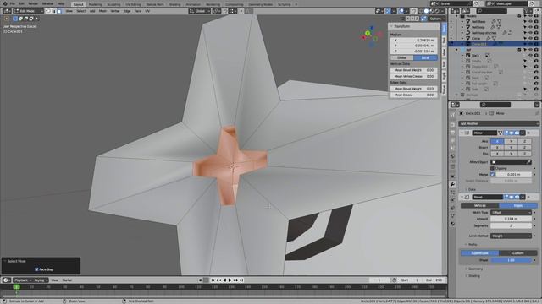Toggle the Merge checkbox
This screenshot has height=304, width=542.
coord(492,175)
